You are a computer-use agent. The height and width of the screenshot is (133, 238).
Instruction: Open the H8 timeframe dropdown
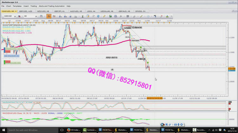36,16
